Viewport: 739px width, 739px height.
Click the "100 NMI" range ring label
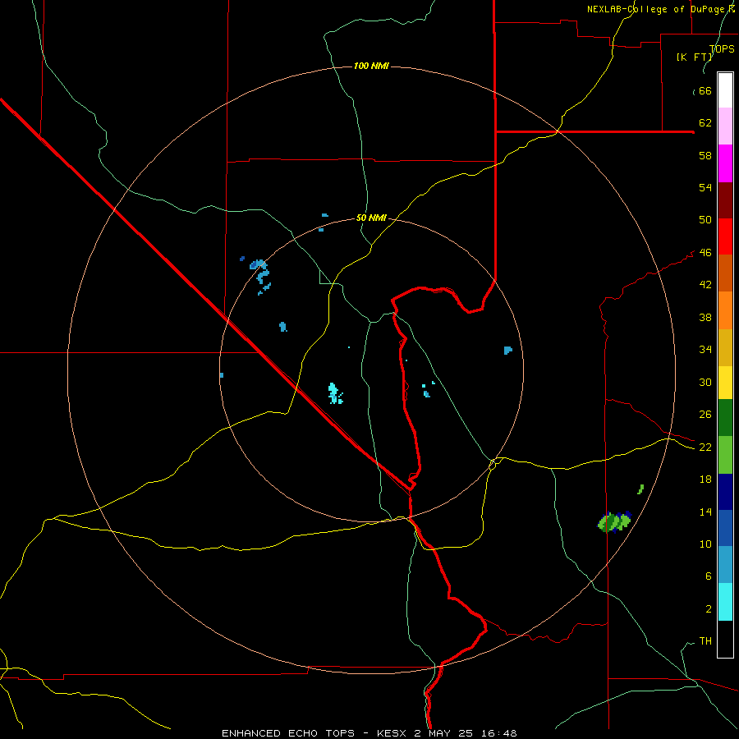point(371,66)
